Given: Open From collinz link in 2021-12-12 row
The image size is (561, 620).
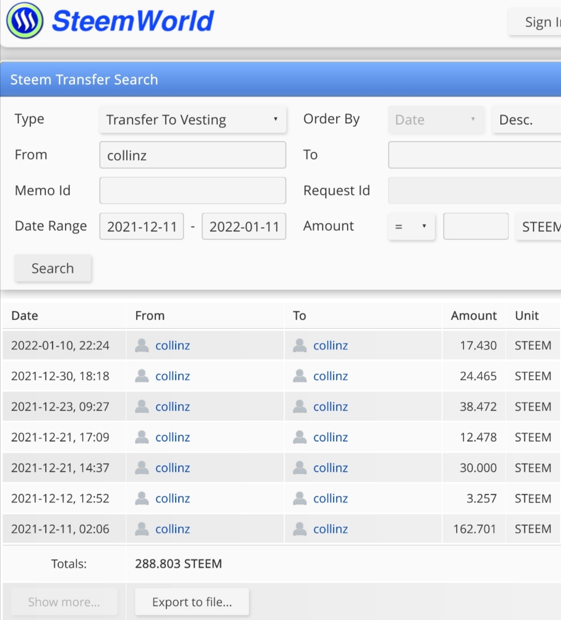Looking at the screenshot, I should coord(172,498).
